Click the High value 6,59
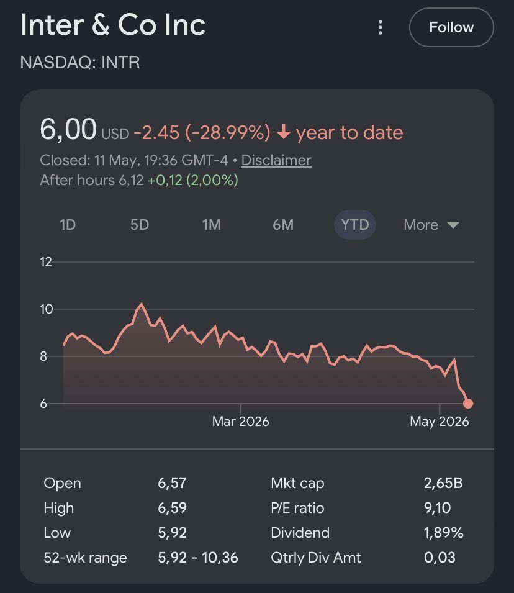This screenshot has height=593, width=514. [172, 507]
